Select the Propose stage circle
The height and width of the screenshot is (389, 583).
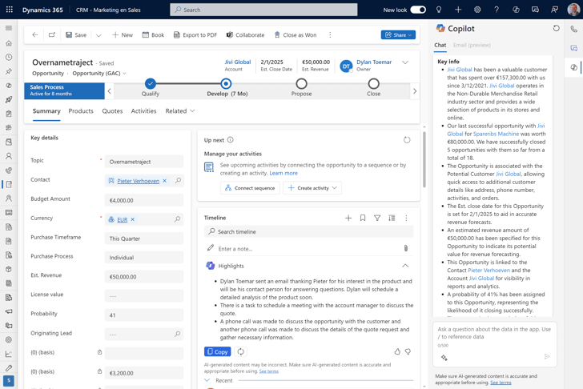point(302,83)
